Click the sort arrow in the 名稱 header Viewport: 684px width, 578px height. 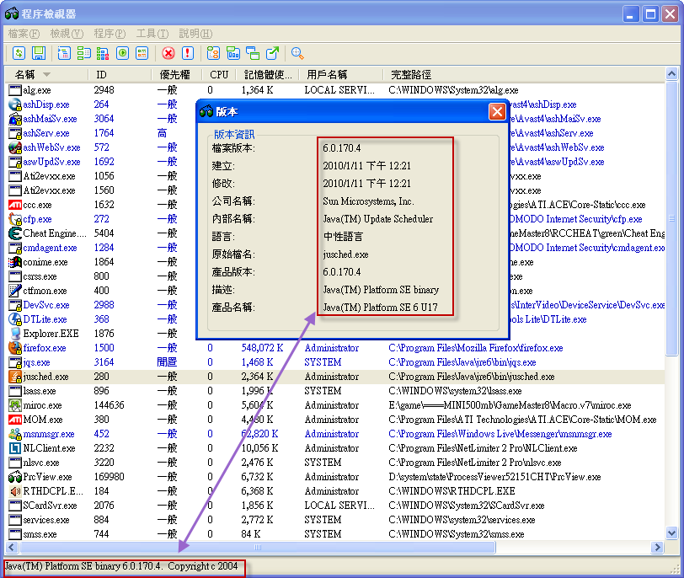point(46,75)
